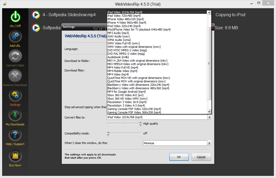The image size is (276, 178).
Task: Choose iPad Video 720x480 (mp4) format
Action: point(157,16)
